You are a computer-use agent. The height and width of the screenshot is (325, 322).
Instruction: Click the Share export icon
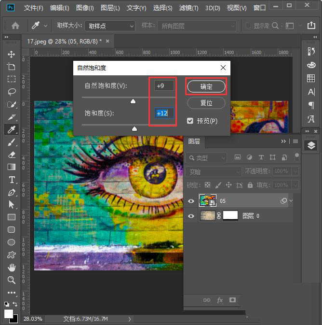point(311,26)
